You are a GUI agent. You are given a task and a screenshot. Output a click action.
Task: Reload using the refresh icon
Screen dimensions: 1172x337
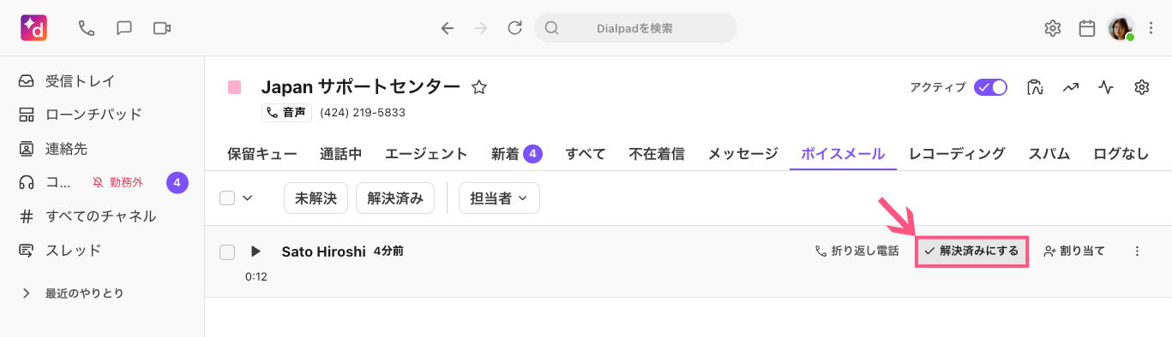515,28
